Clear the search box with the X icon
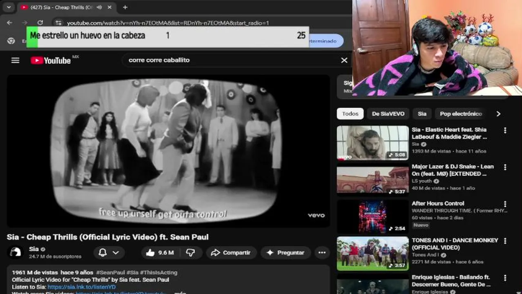 point(344,60)
